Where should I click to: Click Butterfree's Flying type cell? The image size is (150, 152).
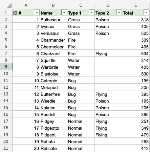[x=108, y=94]
